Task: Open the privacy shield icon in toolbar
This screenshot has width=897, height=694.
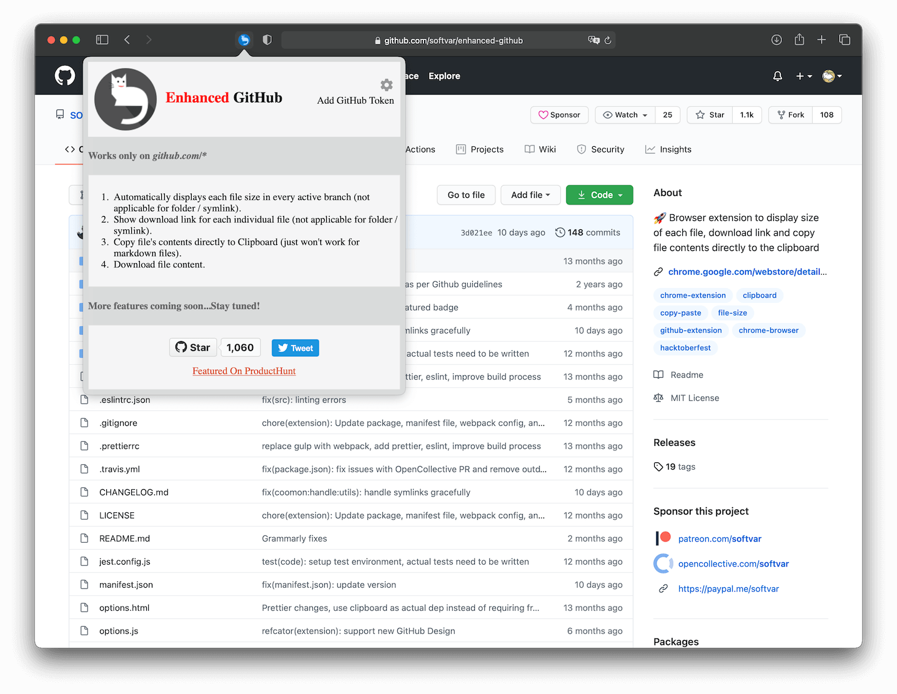Action: (x=267, y=40)
